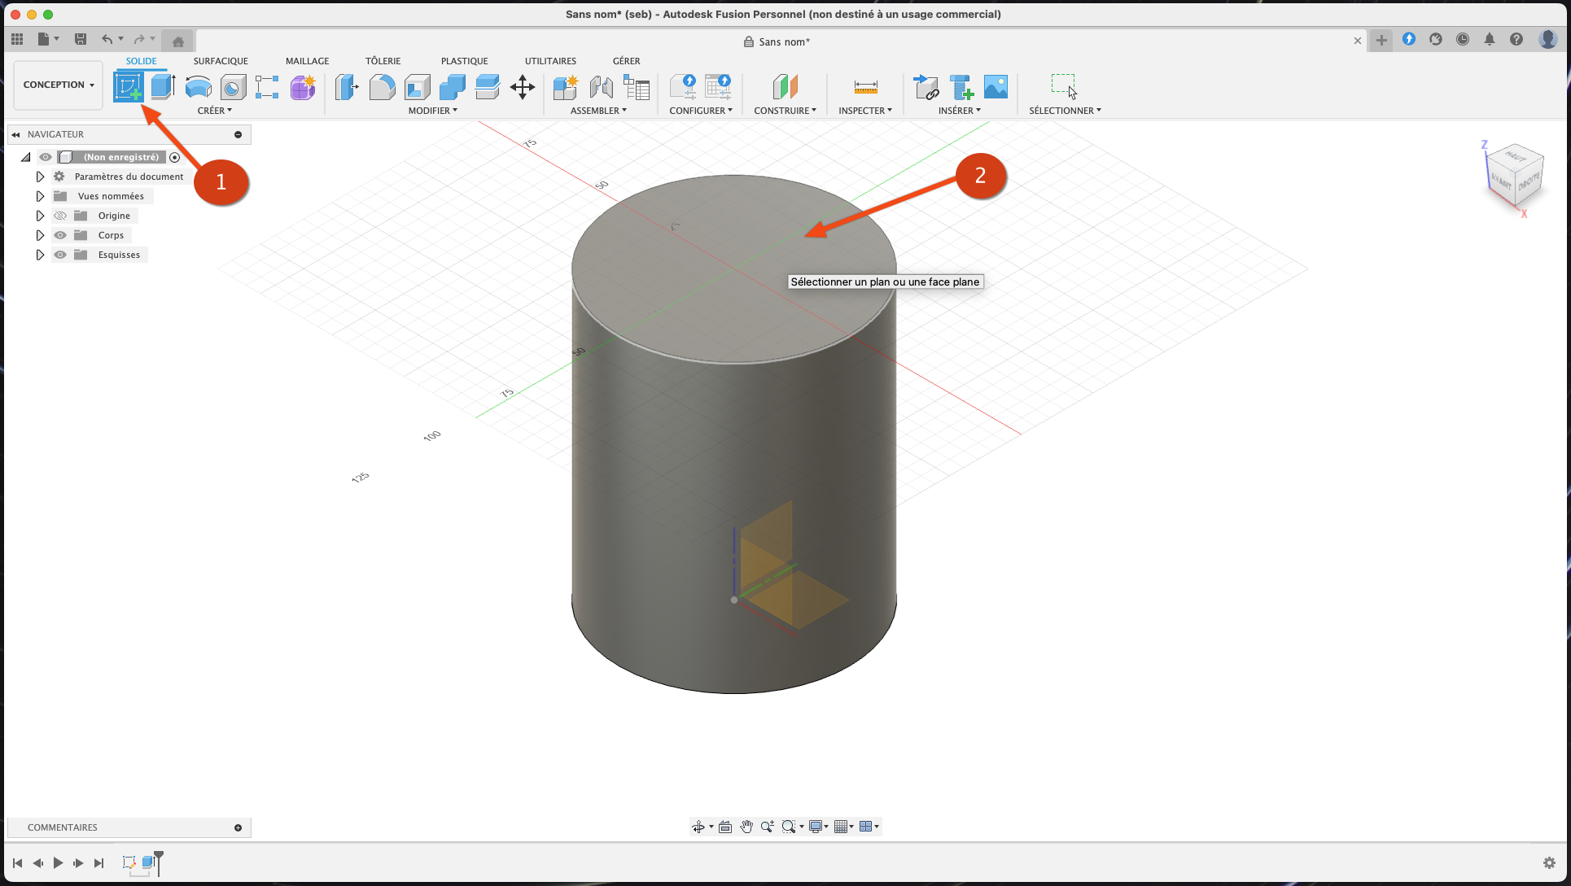Open the CONCEPTION workspace dropdown
The image size is (1571, 886).
59,85
